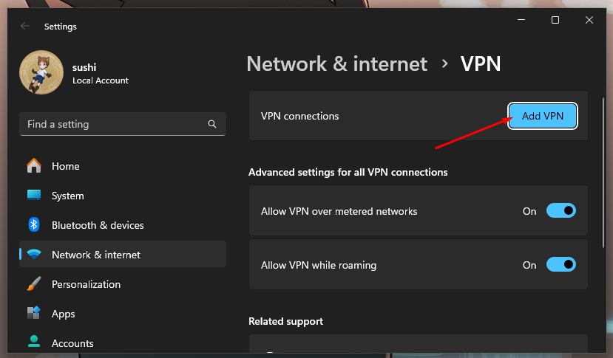Turn off Allow VPN while roaming
This screenshot has width=613, height=358.
coord(560,265)
